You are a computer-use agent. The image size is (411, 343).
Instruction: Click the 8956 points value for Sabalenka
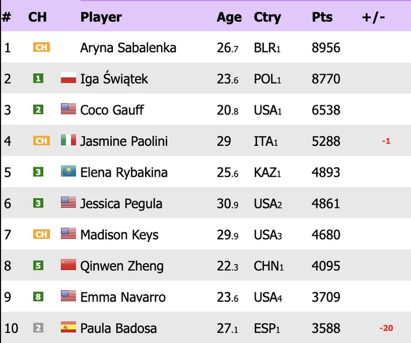[x=326, y=48]
